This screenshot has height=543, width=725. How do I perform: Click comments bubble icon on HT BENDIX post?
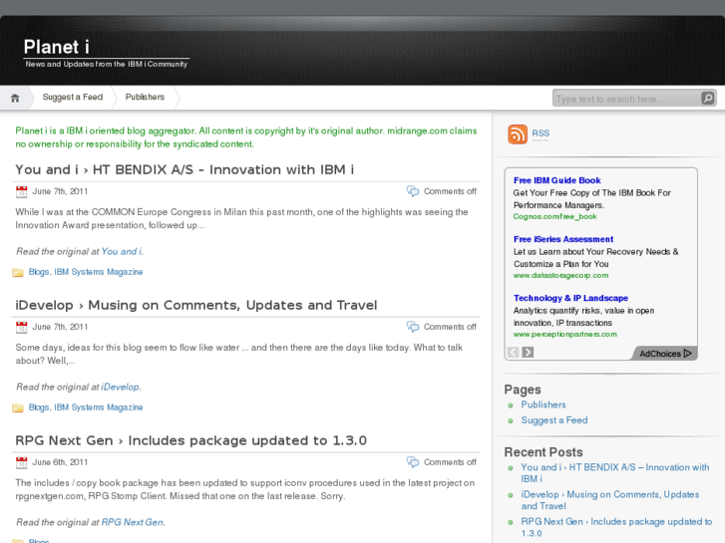point(413,191)
